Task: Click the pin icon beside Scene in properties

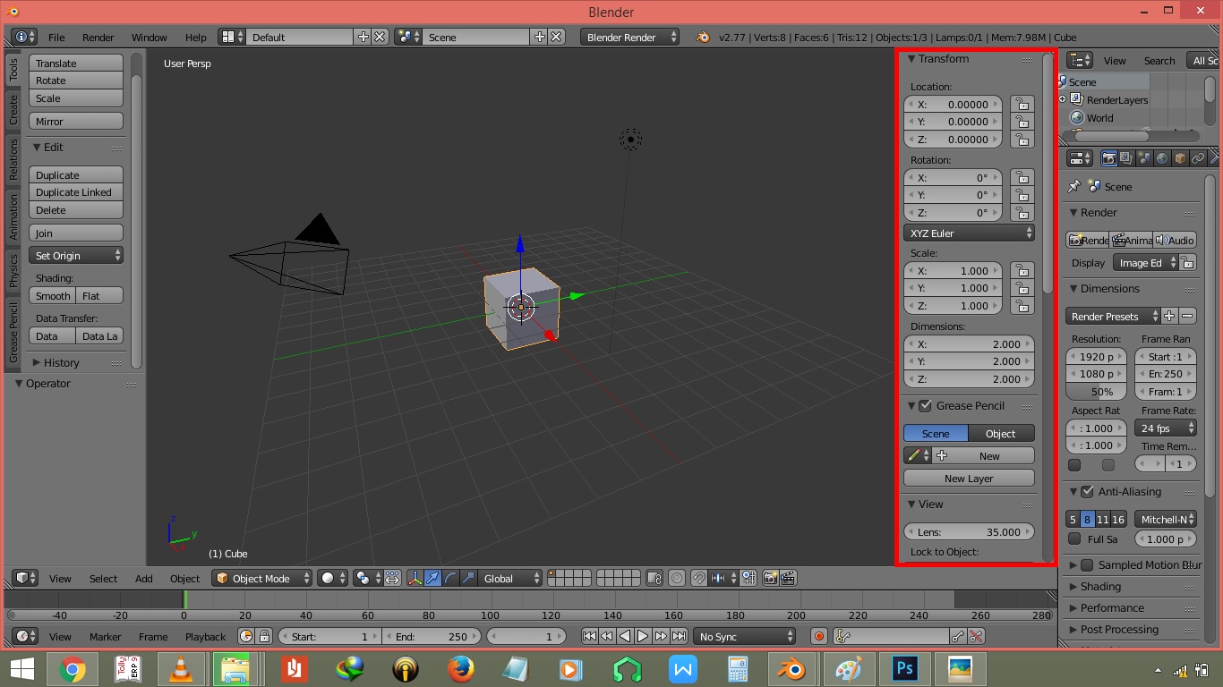Action: [x=1075, y=186]
